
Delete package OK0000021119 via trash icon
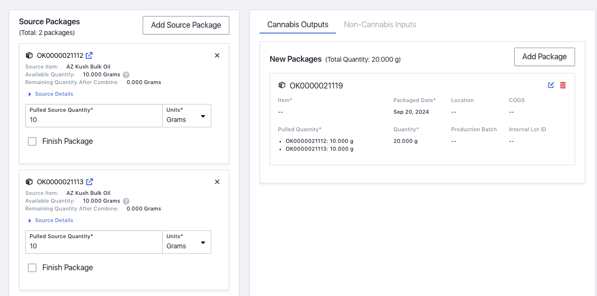pos(563,85)
